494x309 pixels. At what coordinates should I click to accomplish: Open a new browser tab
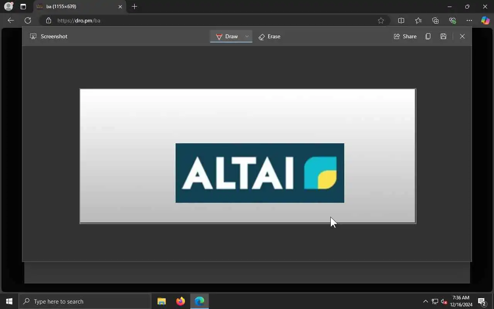pyautogui.click(x=134, y=7)
